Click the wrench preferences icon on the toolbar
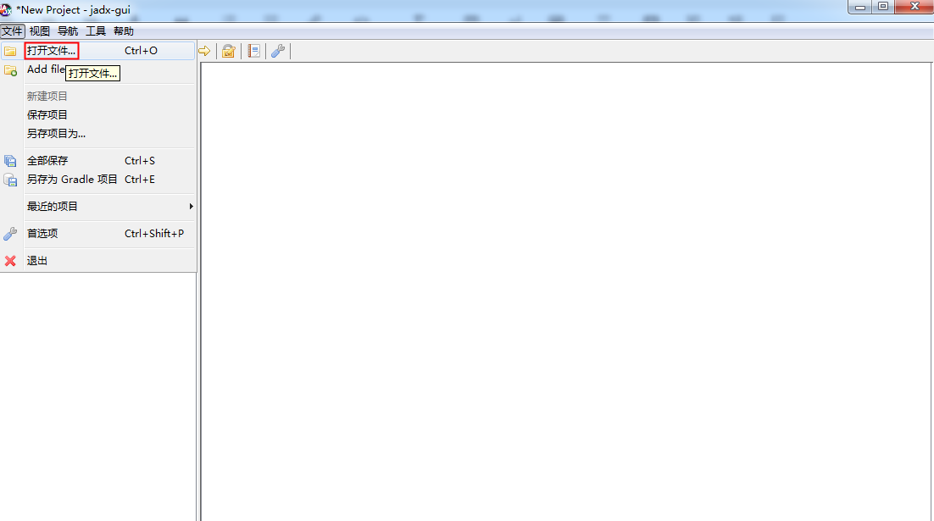The image size is (934, 521). [277, 50]
